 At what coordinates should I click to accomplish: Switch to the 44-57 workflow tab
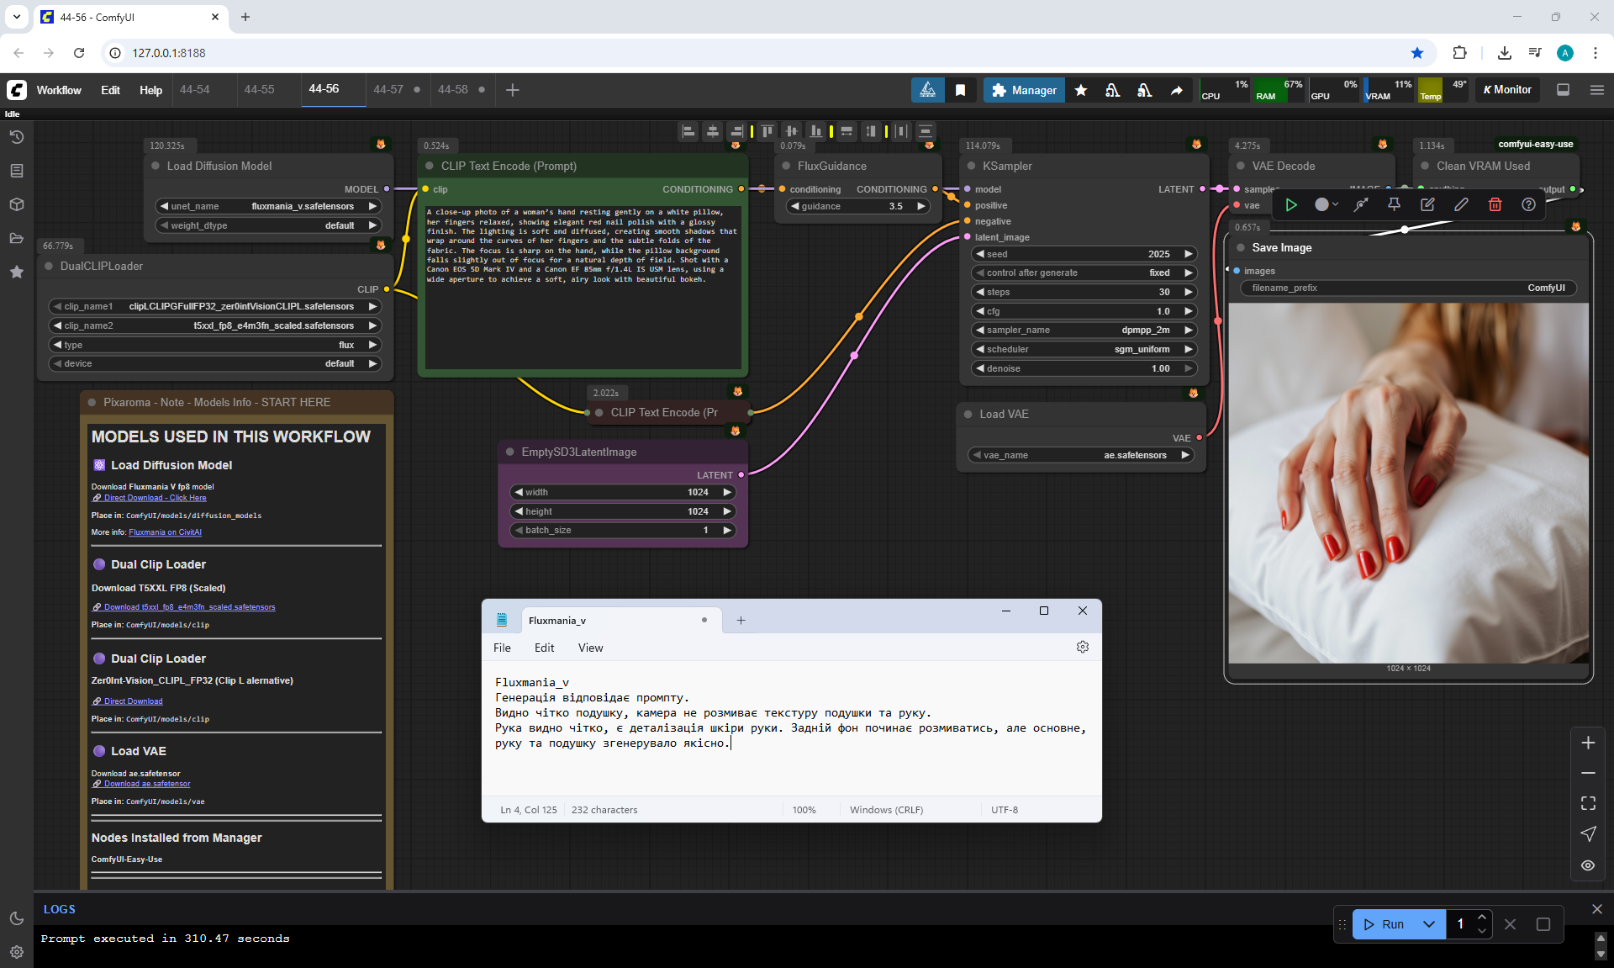388,89
